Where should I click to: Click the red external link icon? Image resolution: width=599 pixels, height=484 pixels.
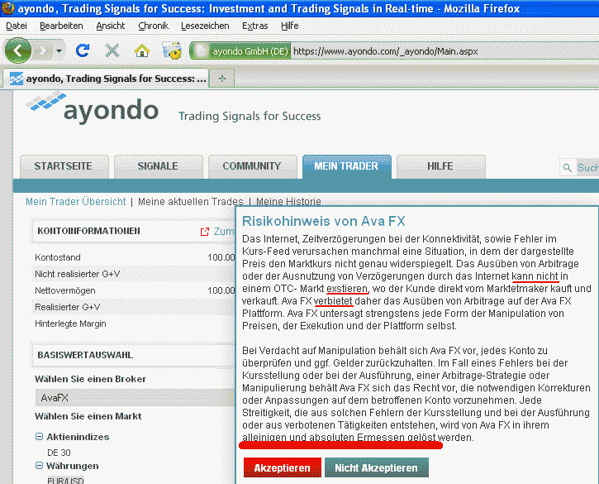(205, 232)
